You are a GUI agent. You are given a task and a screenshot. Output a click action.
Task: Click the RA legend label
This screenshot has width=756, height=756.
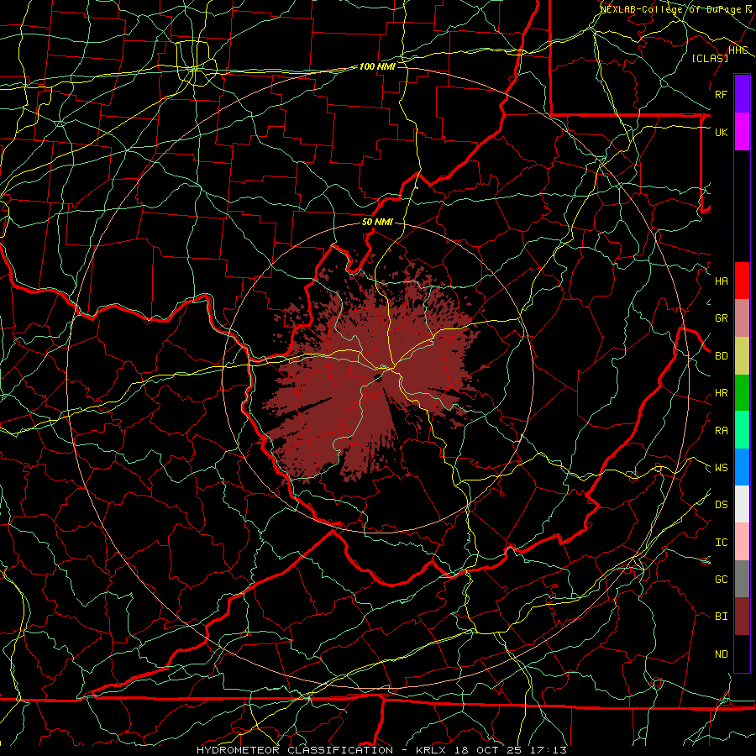coord(722,431)
